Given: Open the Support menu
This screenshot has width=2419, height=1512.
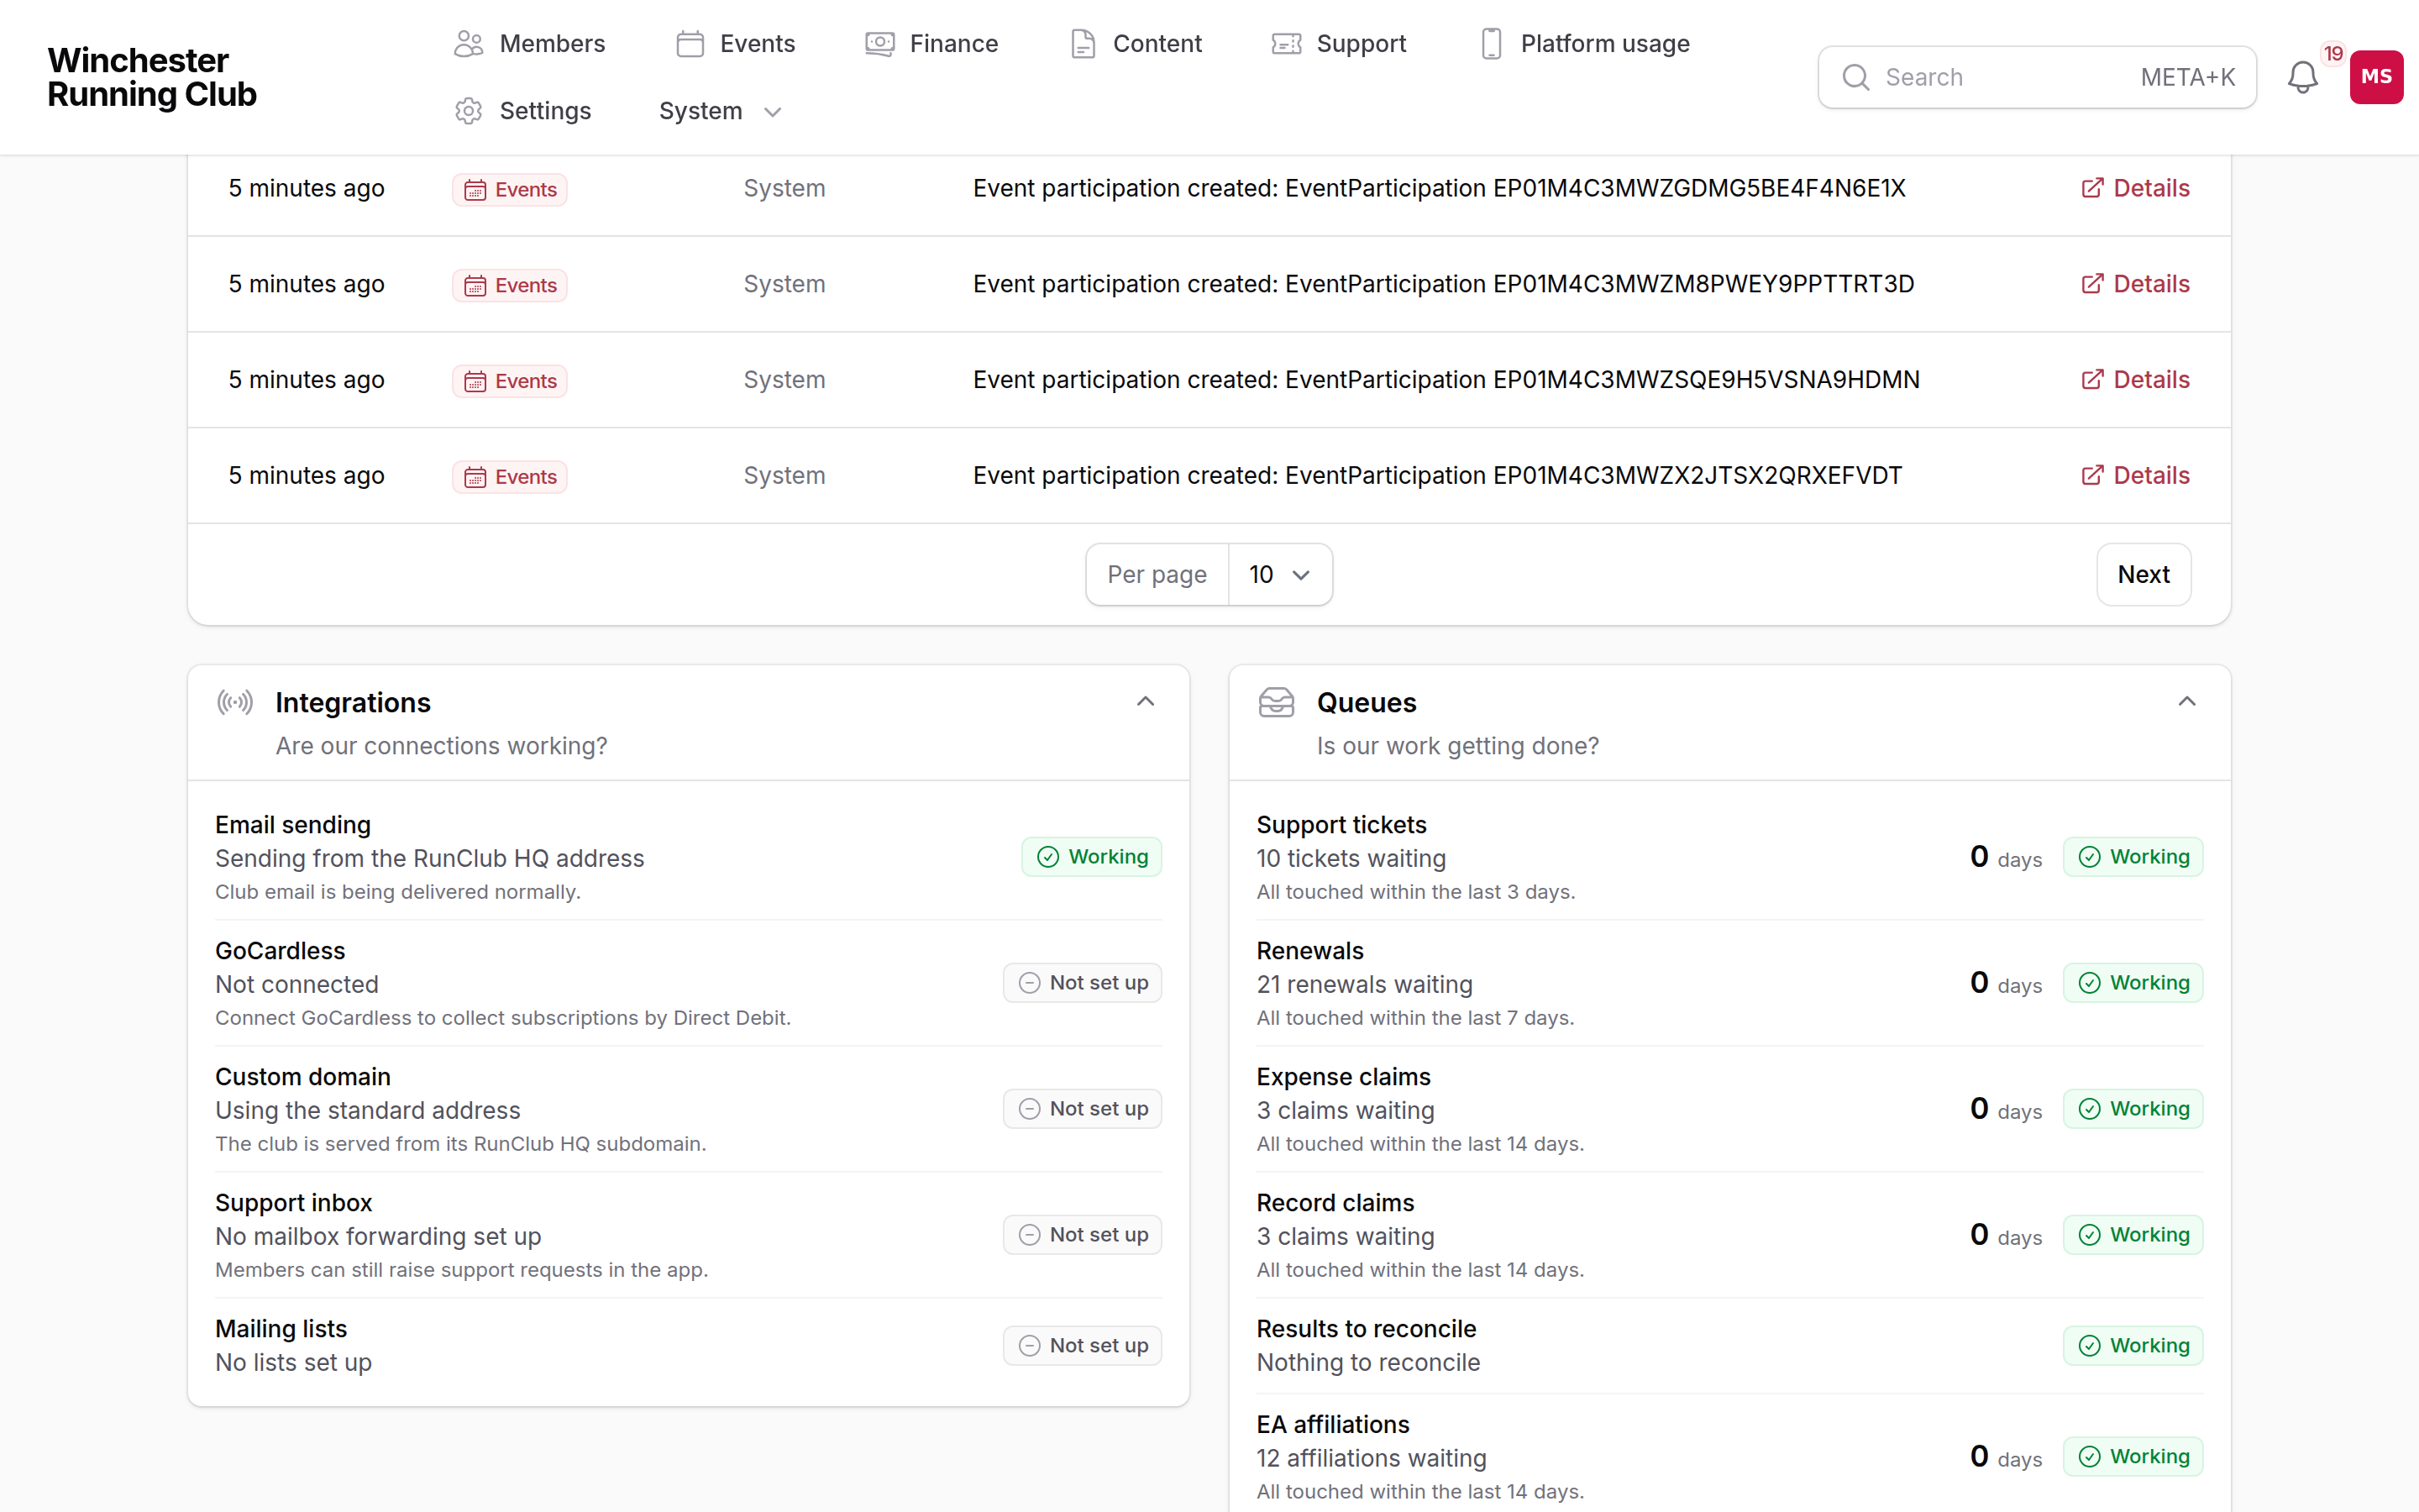Looking at the screenshot, I should click(1339, 44).
